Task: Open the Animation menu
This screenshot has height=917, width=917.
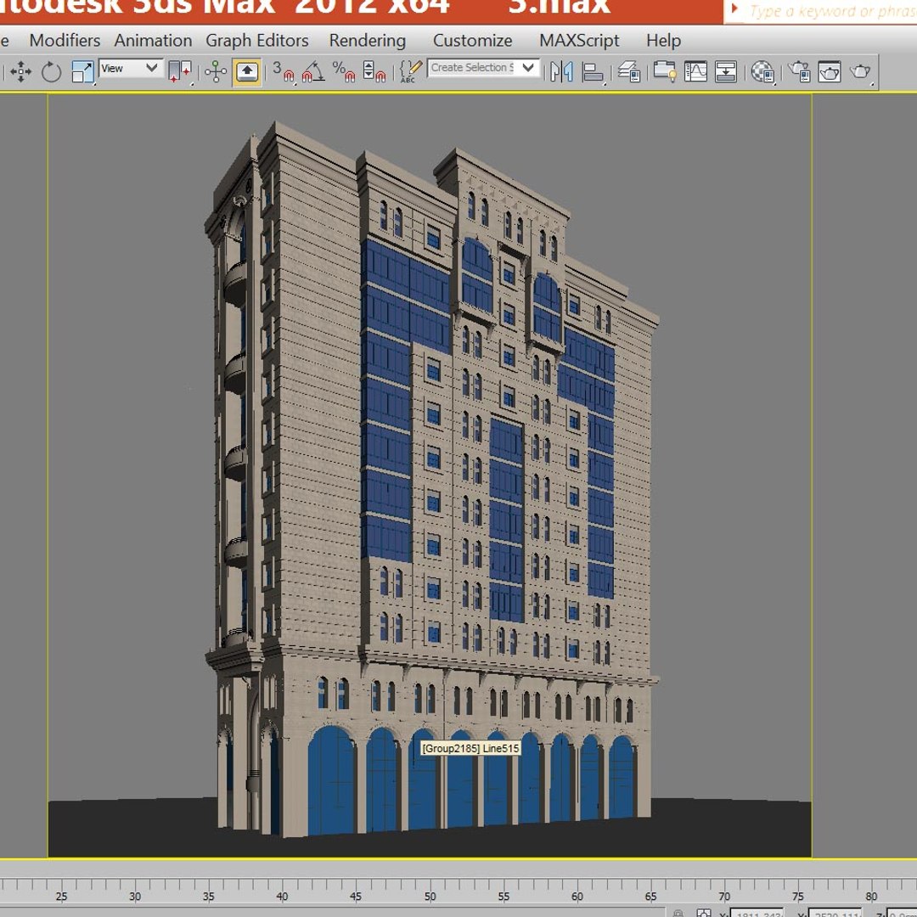Action: (153, 41)
